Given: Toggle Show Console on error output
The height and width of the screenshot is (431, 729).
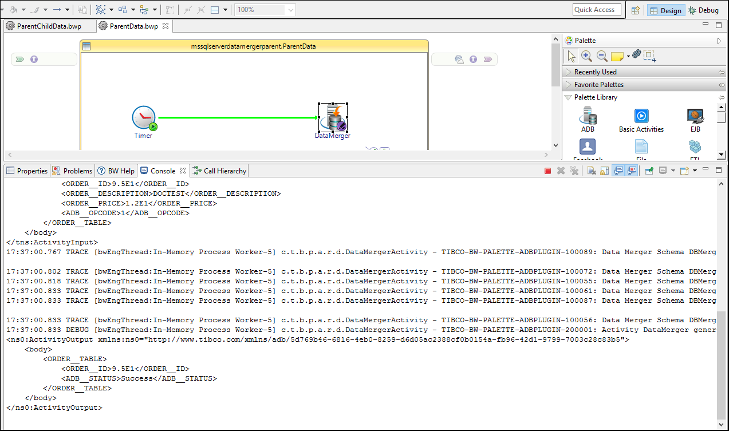Looking at the screenshot, I should coord(632,171).
